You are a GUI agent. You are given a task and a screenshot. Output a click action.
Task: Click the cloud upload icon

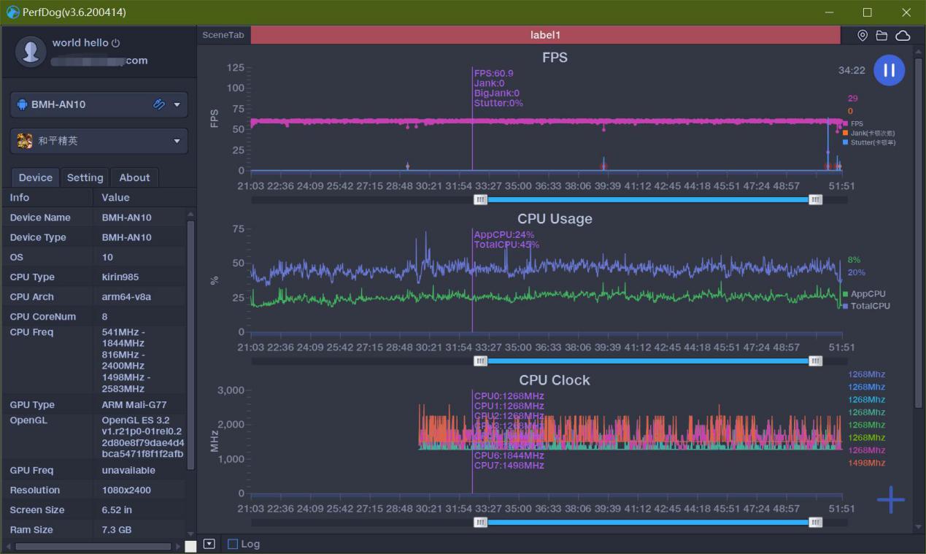click(903, 36)
